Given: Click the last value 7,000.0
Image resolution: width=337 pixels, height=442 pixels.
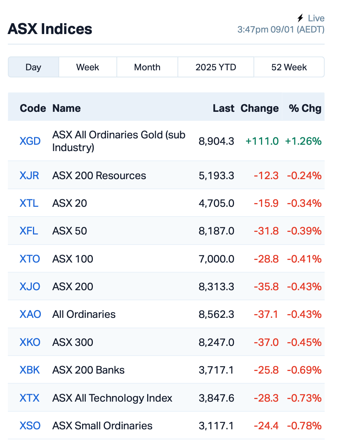Looking at the screenshot, I should coord(216,259).
